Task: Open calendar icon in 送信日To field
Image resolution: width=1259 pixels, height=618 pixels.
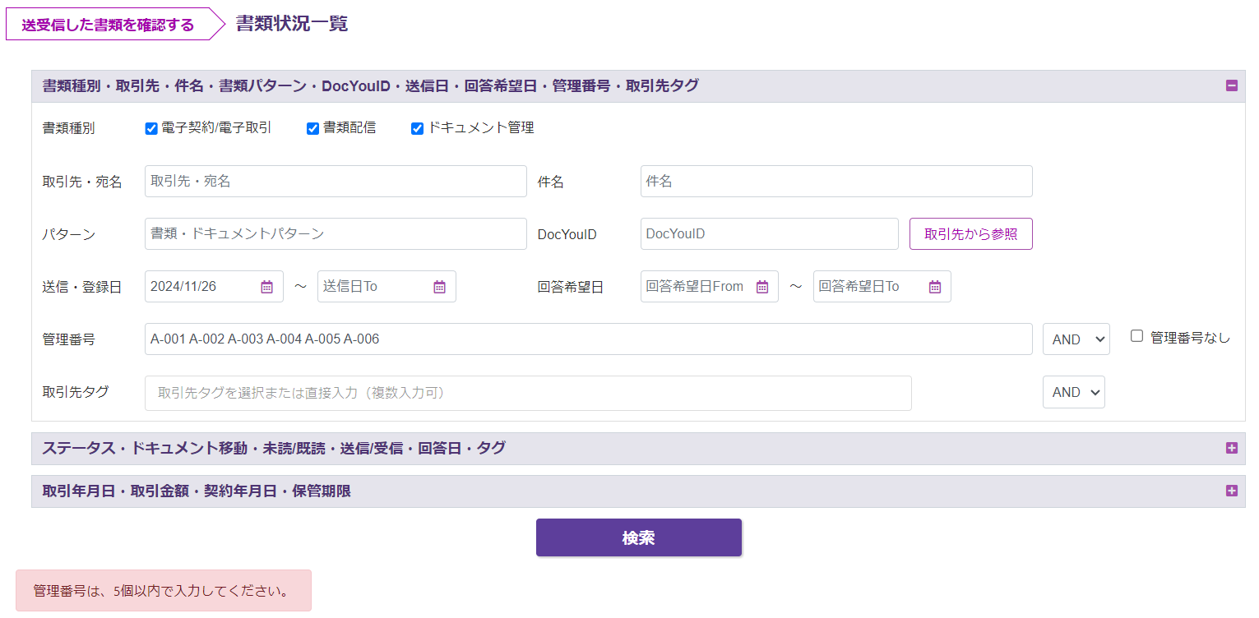Action: click(x=439, y=287)
